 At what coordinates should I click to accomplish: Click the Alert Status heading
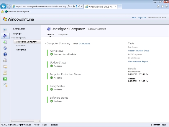(57, 51)
